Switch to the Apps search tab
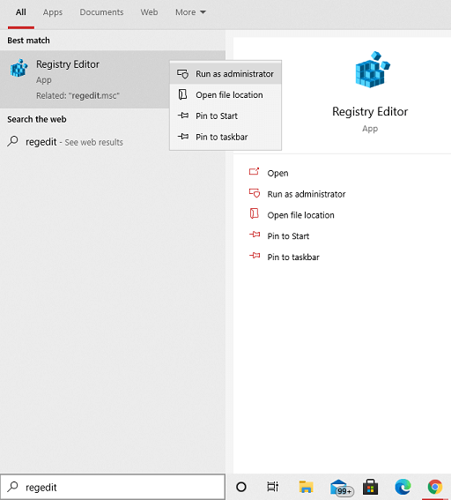 click(53, 12)
